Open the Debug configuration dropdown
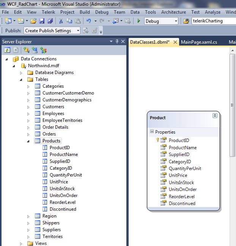The height and width of the screenshot is (246, 236). (x=176, y=21)
